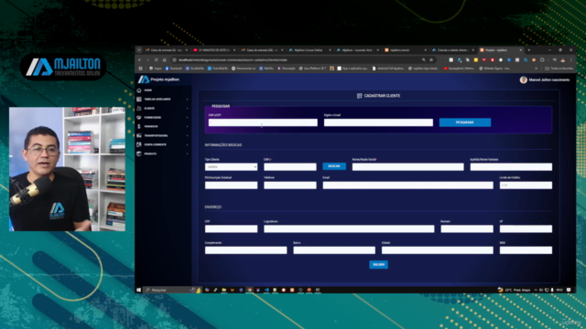Focus the Nome/Razão Social field
This screenshot has width=586, height=329.
click(407, 166)
